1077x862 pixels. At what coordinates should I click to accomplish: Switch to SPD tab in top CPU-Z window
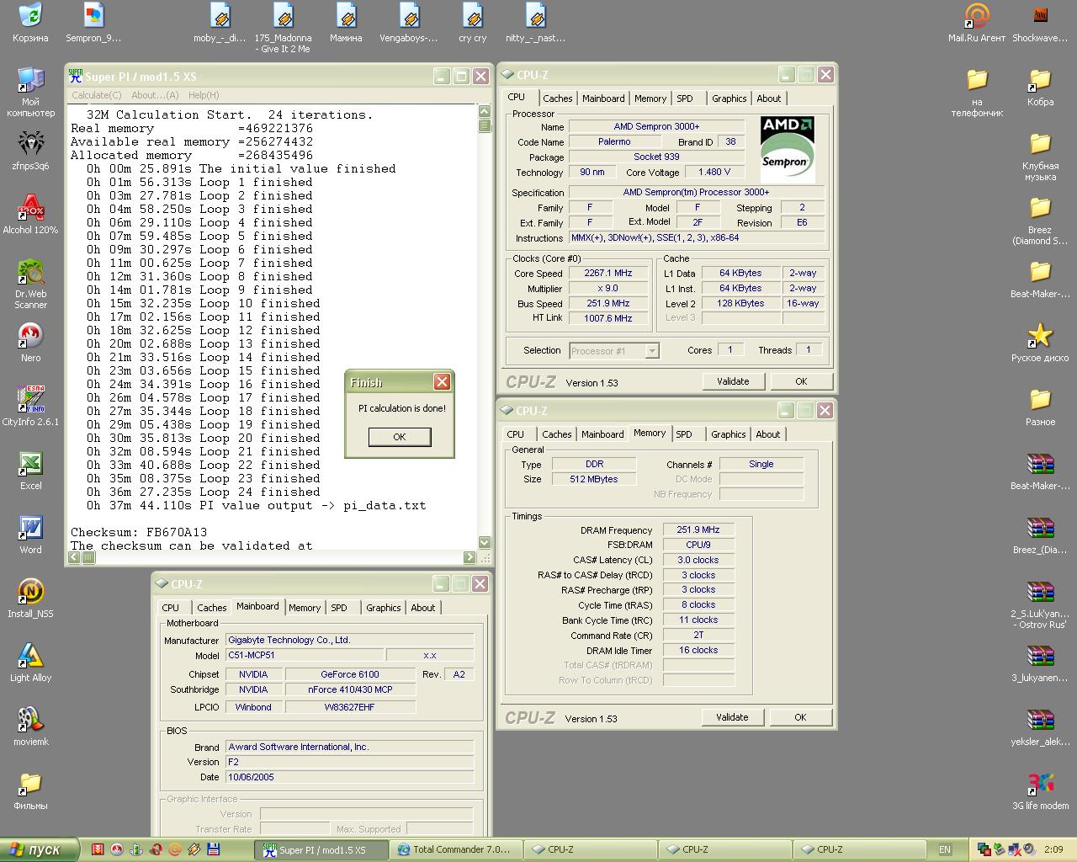pos(685,98)
